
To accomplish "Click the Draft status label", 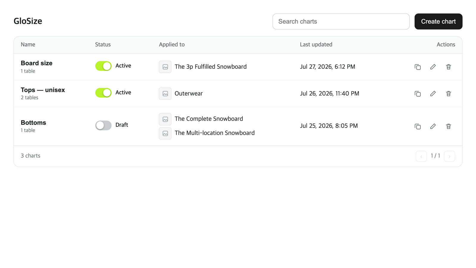I will pyautogui.click(x=122, y=125).
